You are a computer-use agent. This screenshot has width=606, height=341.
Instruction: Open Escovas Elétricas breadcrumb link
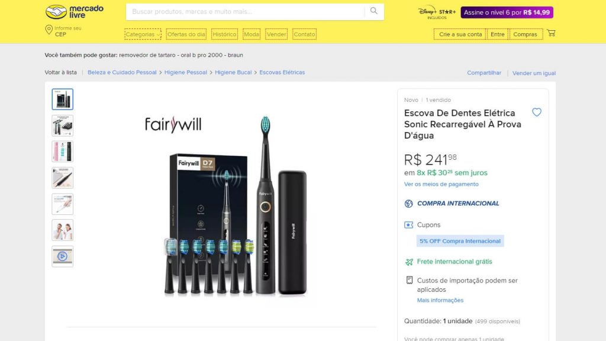tap(282, 72)
